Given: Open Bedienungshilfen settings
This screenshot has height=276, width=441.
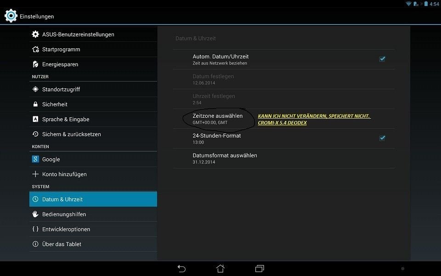Looking at the screenshot, I should pyautogui.click(x=93, y=214).
